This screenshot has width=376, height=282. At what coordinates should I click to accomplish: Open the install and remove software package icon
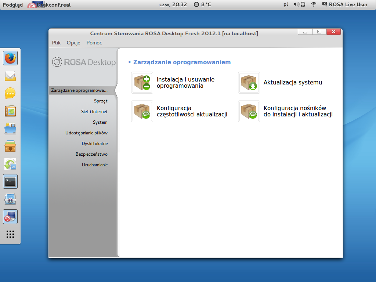point(142,83)
